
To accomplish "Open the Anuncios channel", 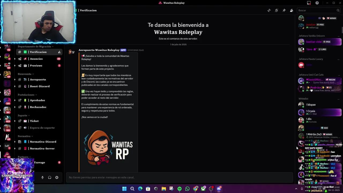I will (x=40, y=59).
